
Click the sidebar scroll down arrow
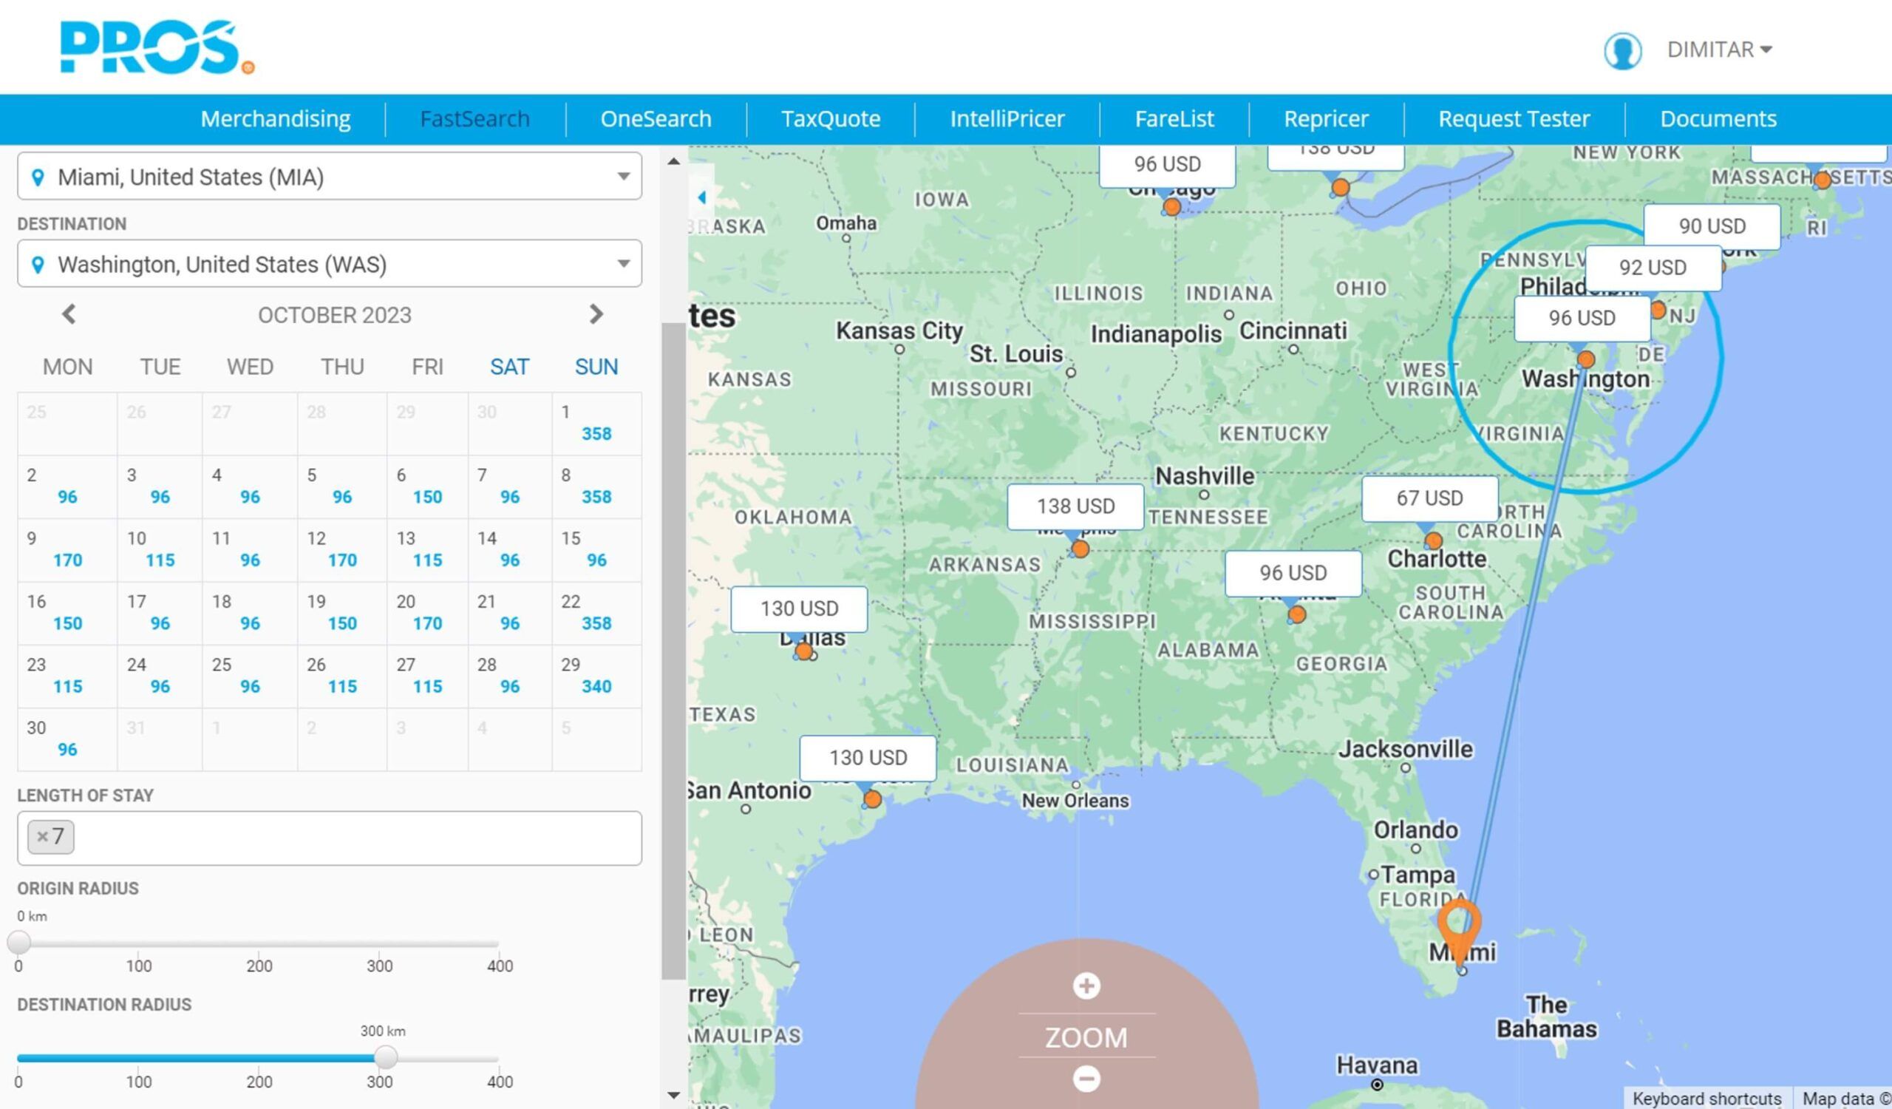[x=673, y=1096]
